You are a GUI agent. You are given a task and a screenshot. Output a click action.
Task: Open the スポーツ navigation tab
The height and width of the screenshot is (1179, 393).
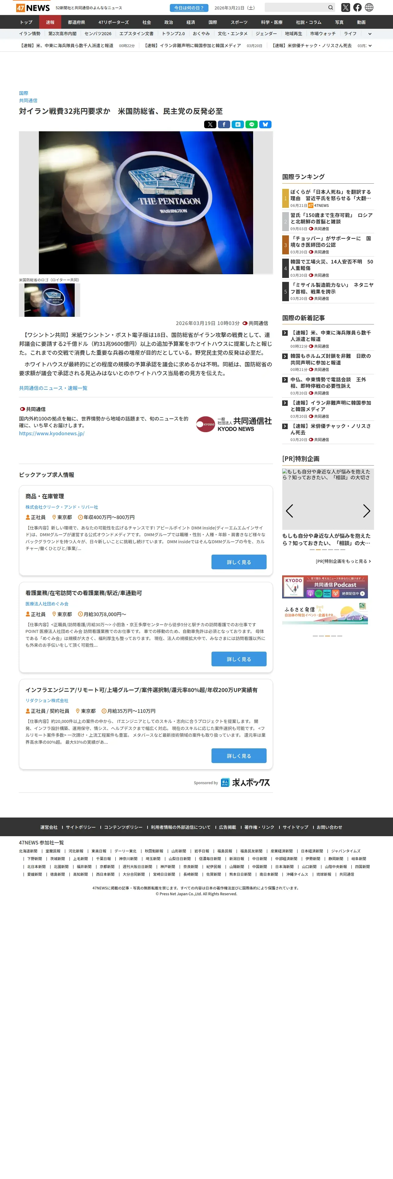point(239,22)
